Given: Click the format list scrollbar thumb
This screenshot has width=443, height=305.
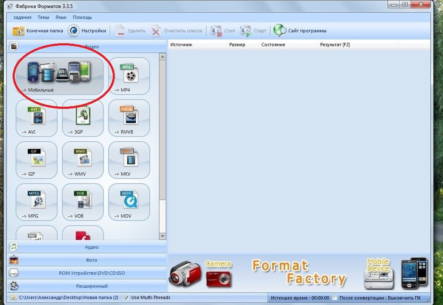Looking at the screenshot, I should pyautogui.click(x=162, y=129).
